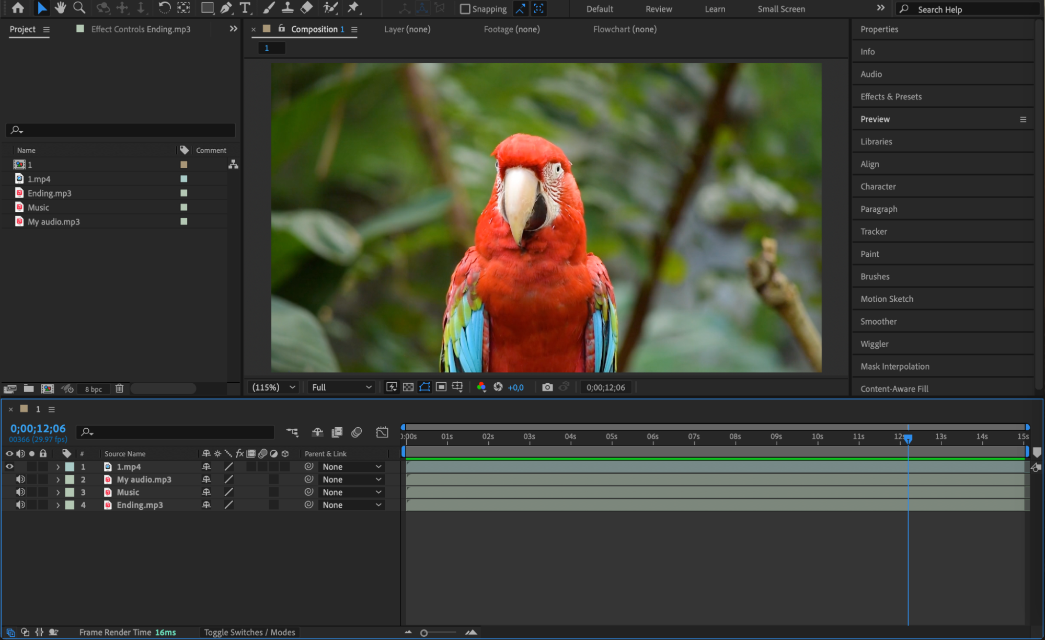The height and width of the screenshot is (640, 1045).
Task: Select the Eraser tool
Action: click(x=307, y=8)
